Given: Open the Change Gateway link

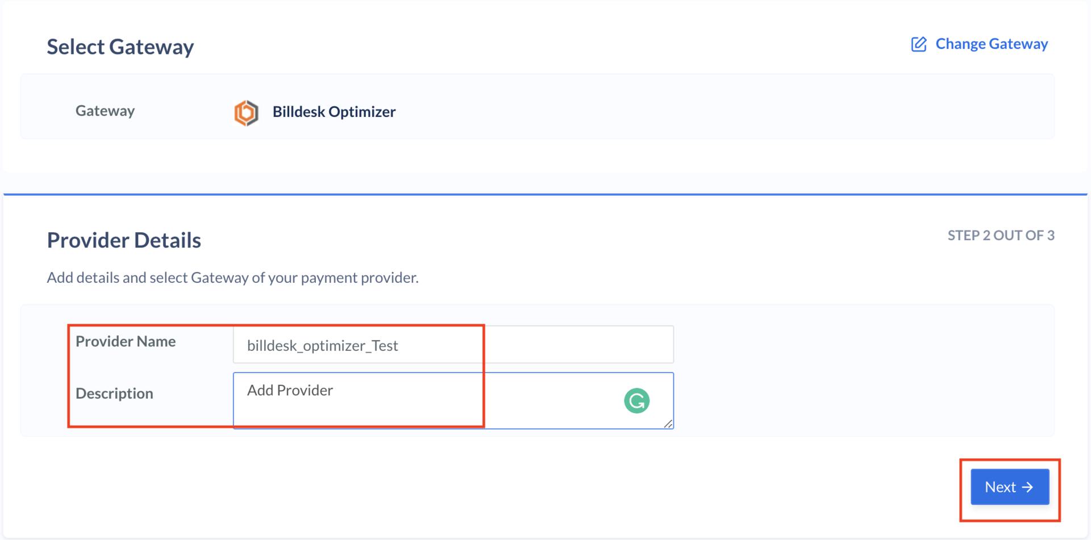Looking at the screenshot, I should click(x=991, y=44).
